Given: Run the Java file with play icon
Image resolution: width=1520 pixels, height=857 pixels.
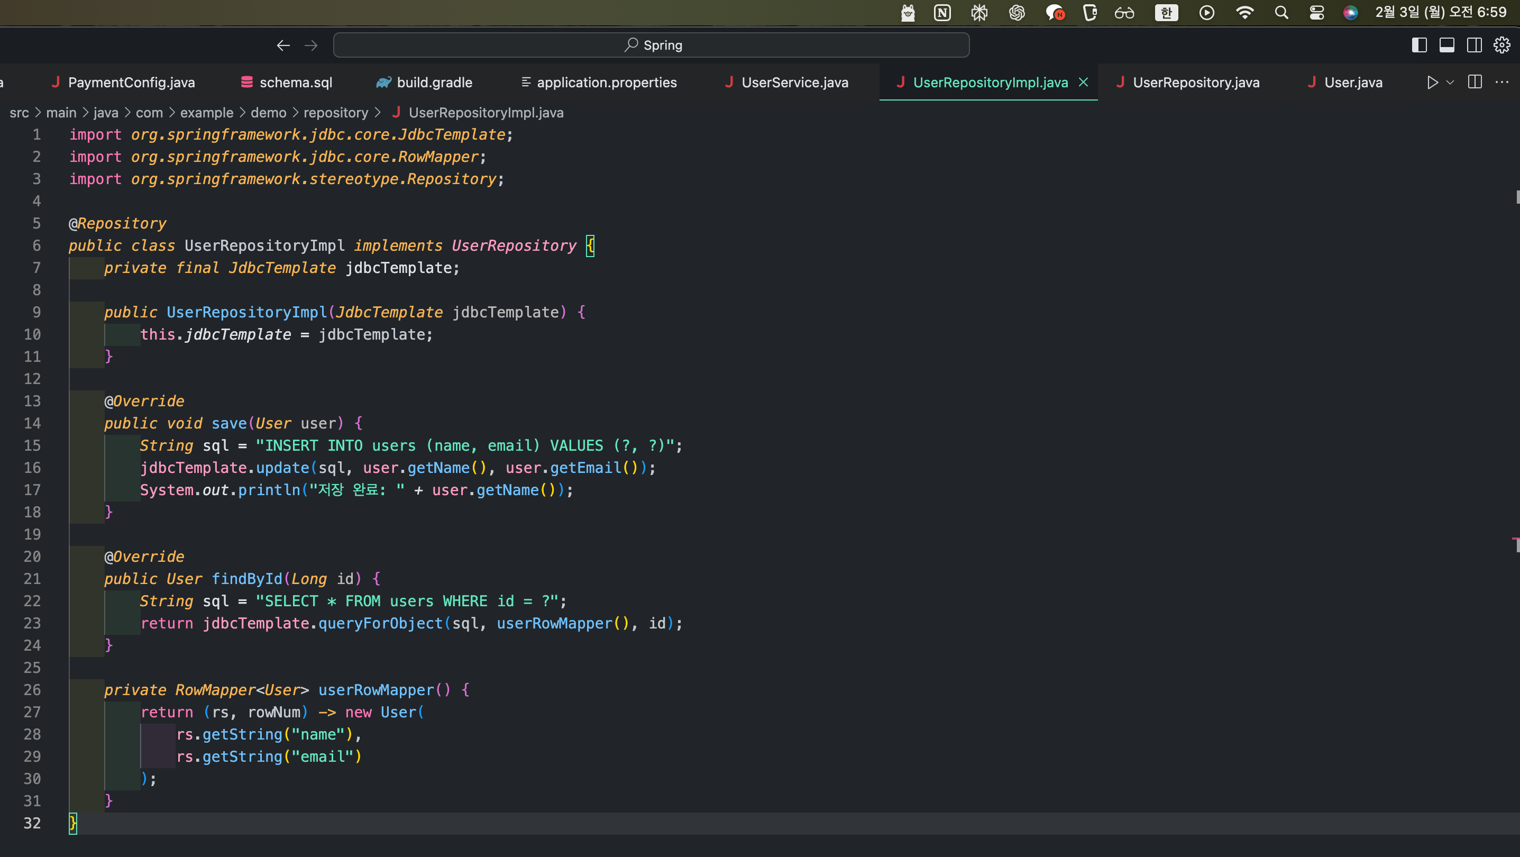Looking at the screenshot, I should [1432, 83].
